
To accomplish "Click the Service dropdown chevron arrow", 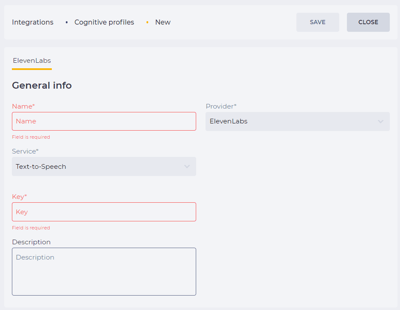I will 187,167.
